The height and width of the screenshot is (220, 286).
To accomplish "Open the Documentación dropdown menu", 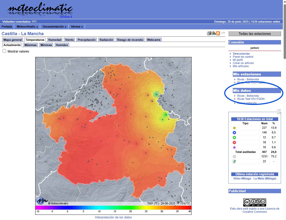I will pos(54,27).
